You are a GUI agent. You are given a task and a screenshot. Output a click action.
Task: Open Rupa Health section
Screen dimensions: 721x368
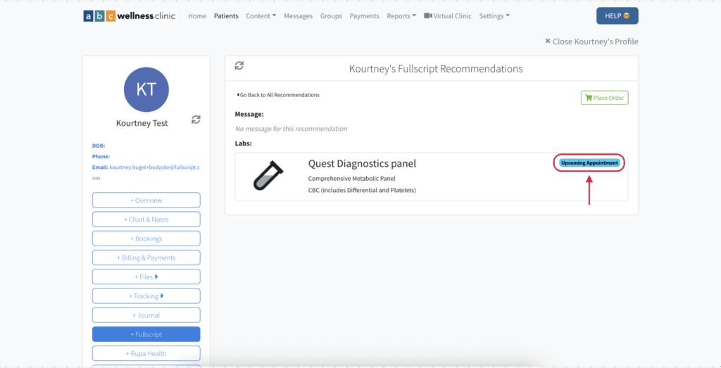pyautogui.click(x=146, y=353)
